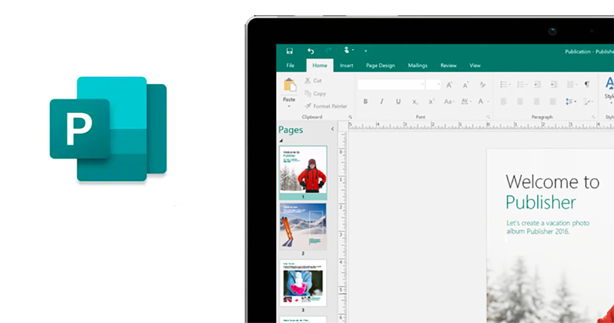614x323 pixels.
Task: Align text right
Action: click(x=537, y=102)
